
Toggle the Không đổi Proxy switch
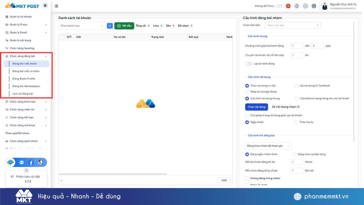pyautogui.click(x=279, y=6)
